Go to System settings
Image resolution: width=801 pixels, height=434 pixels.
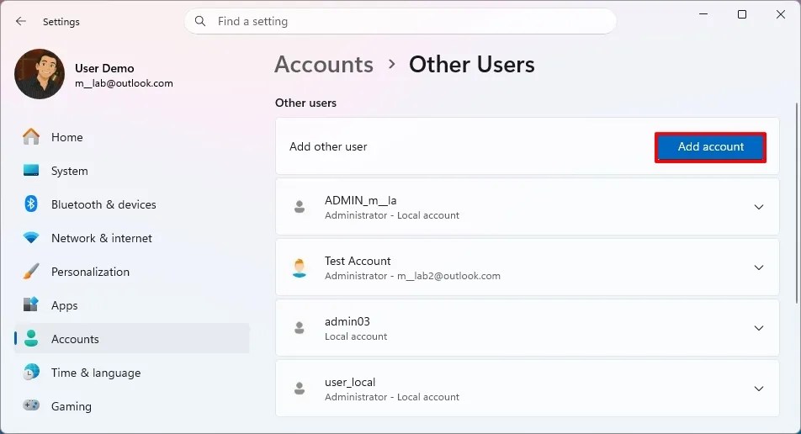(132, 171)
